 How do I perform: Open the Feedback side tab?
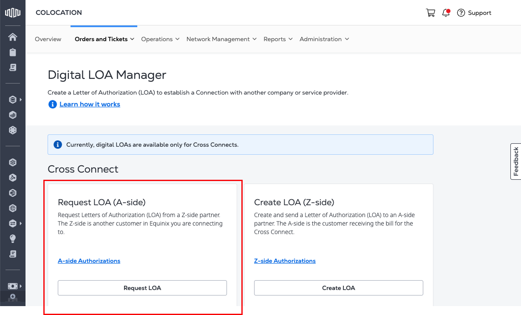point(515,162)
